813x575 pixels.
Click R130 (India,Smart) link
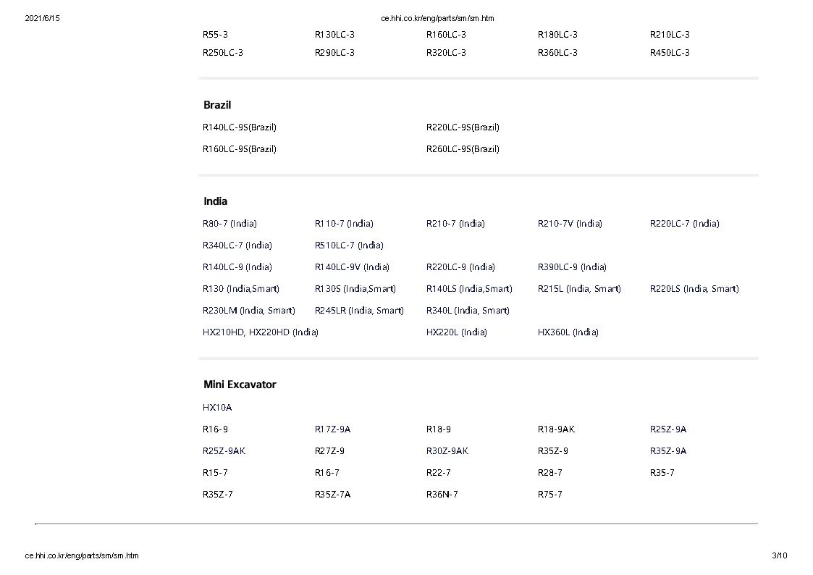point(240,290)
